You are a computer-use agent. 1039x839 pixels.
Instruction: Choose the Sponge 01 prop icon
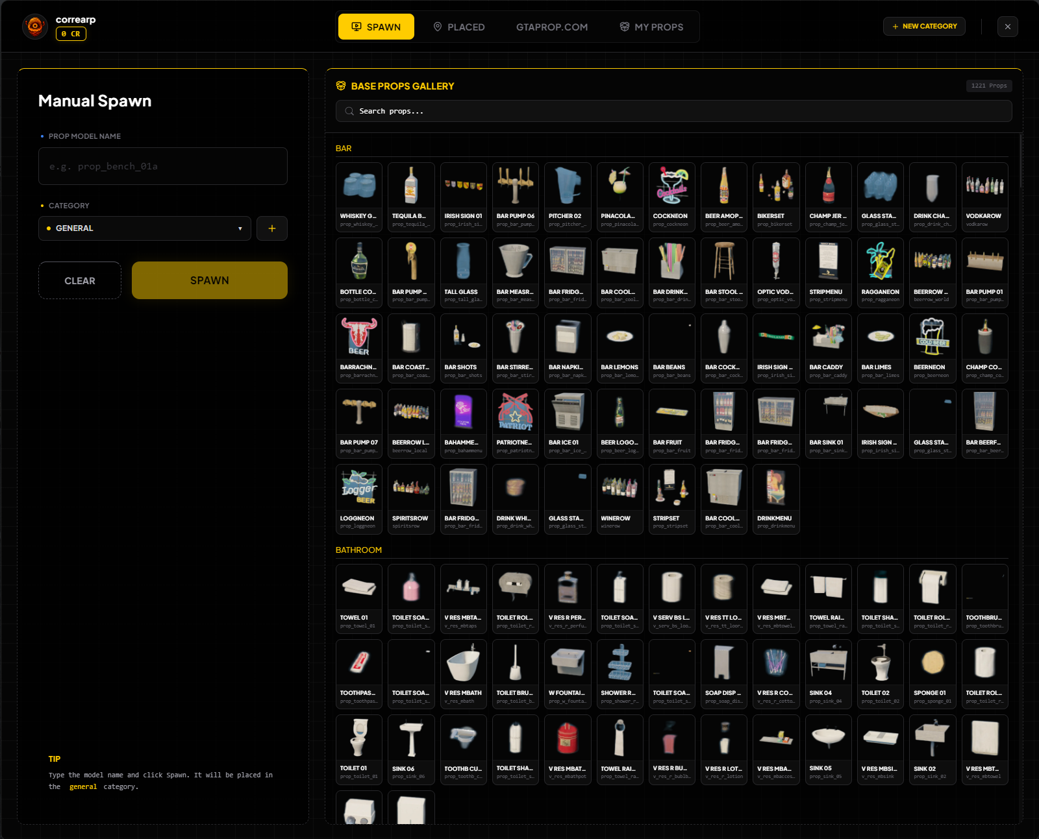coord(933,674)
